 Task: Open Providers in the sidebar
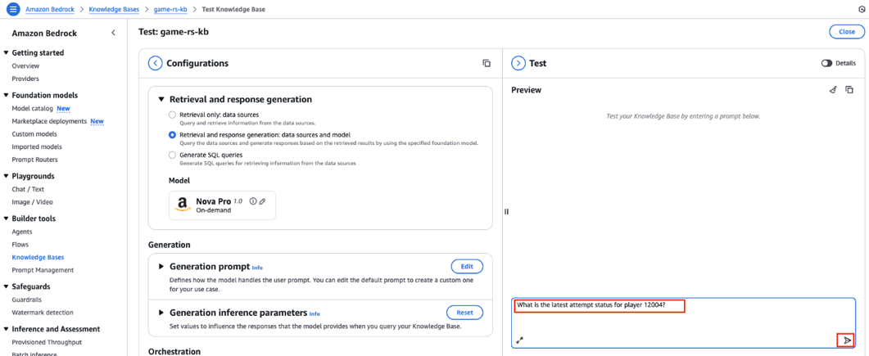(25, 79)
